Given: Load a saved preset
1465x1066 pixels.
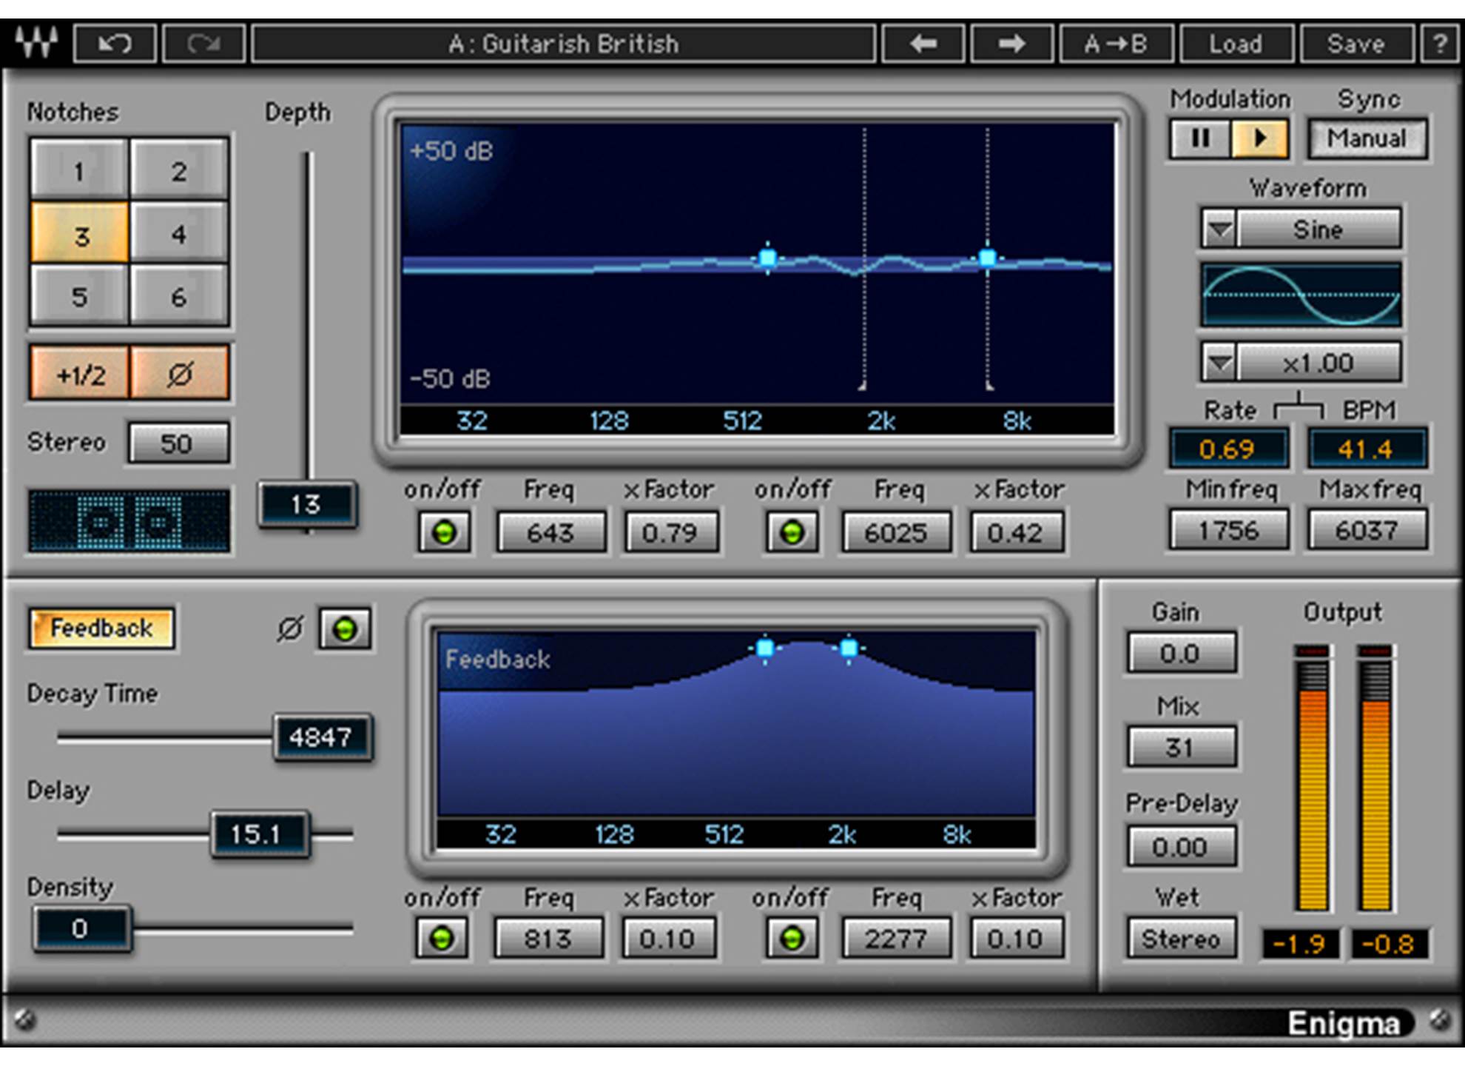Looking at the screenshot, I should 1236,43.
